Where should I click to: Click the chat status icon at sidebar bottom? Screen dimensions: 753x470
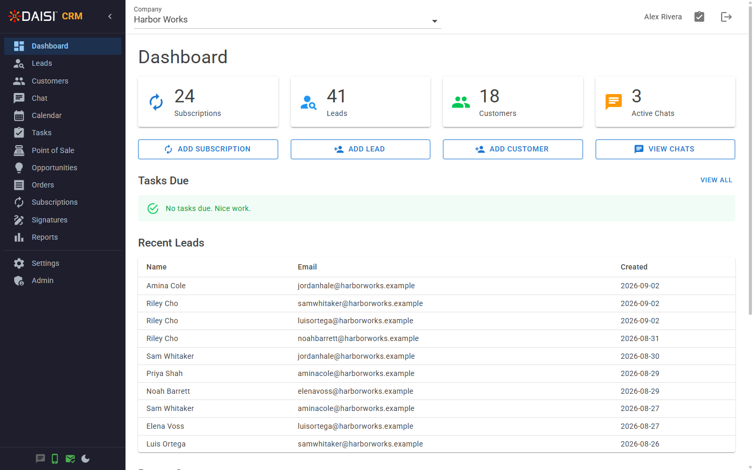(x=40, y=459)
